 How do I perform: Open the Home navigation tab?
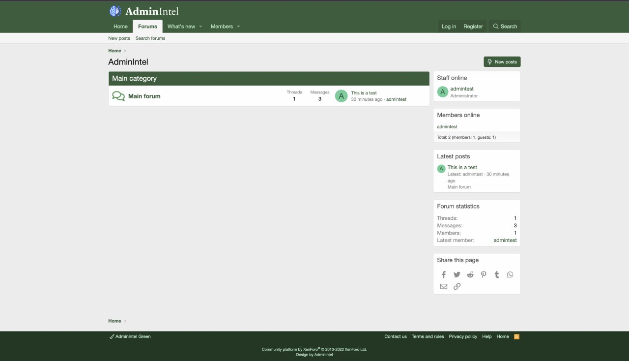(120, 27)
